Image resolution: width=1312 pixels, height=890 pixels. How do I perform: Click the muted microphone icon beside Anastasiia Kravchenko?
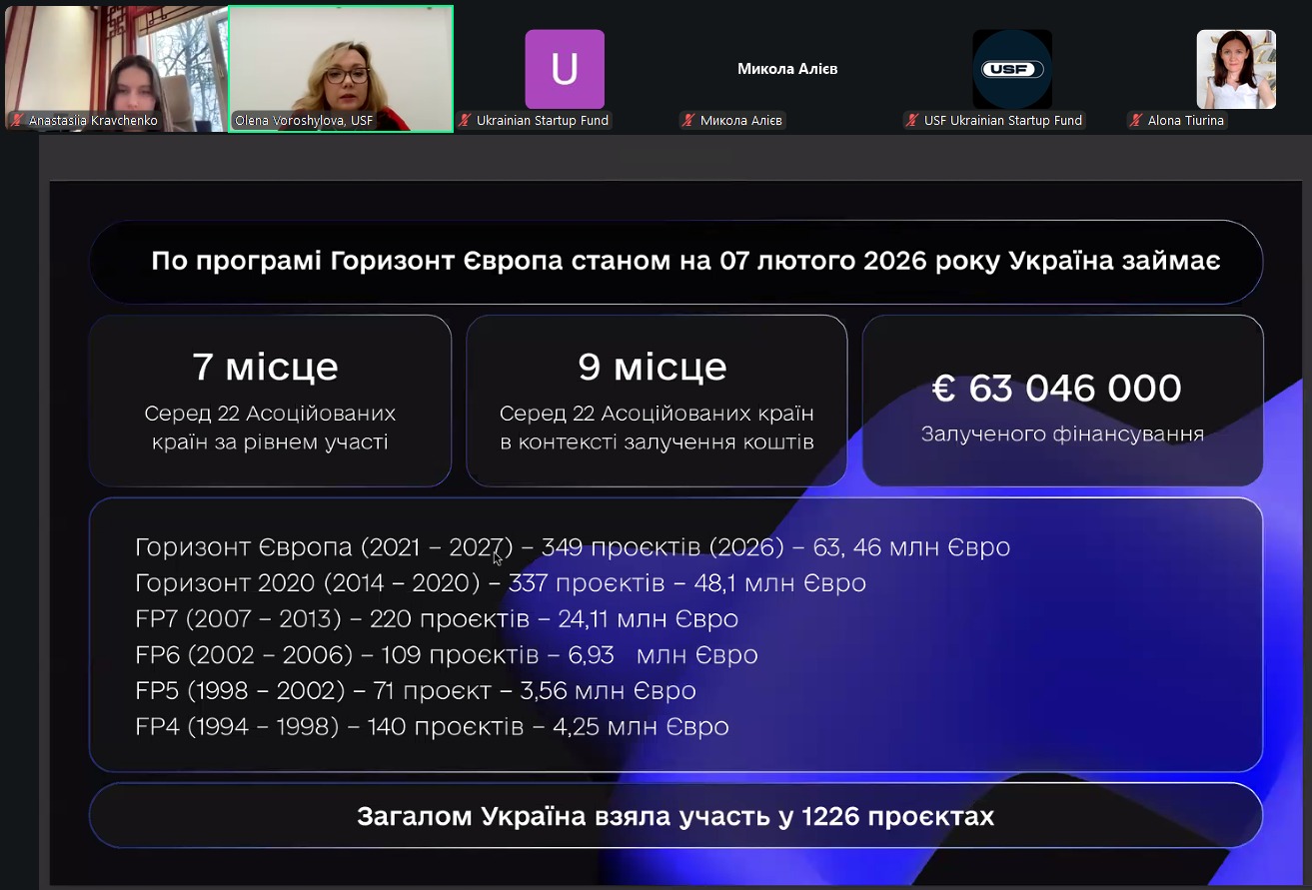(x=17, y=121)
